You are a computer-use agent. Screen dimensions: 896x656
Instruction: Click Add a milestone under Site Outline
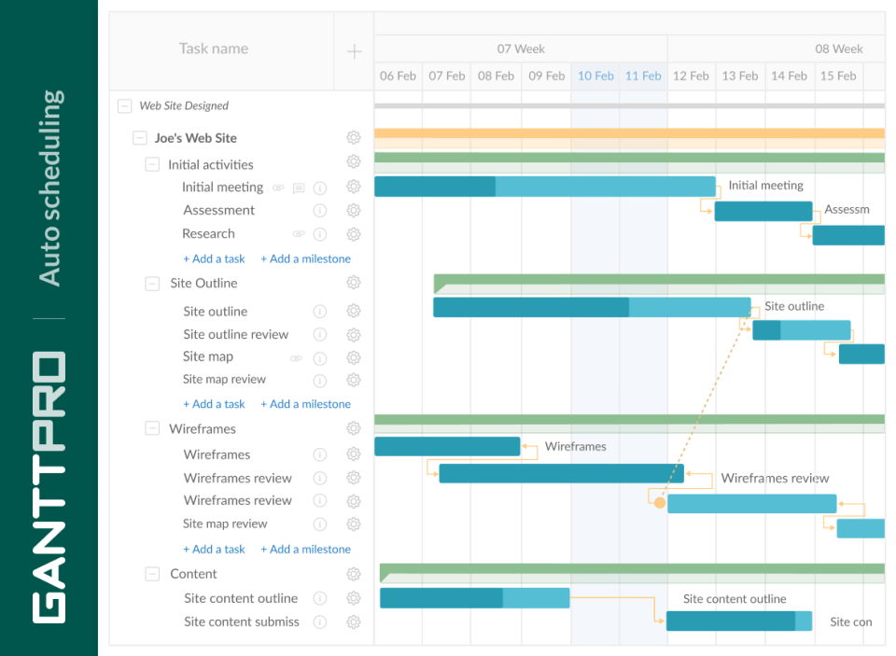[305, 403]
